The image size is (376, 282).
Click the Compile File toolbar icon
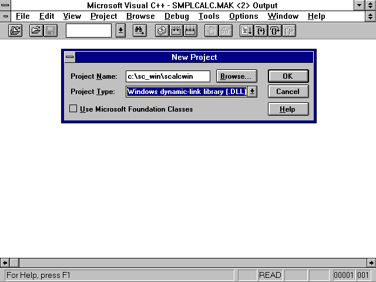162,31
